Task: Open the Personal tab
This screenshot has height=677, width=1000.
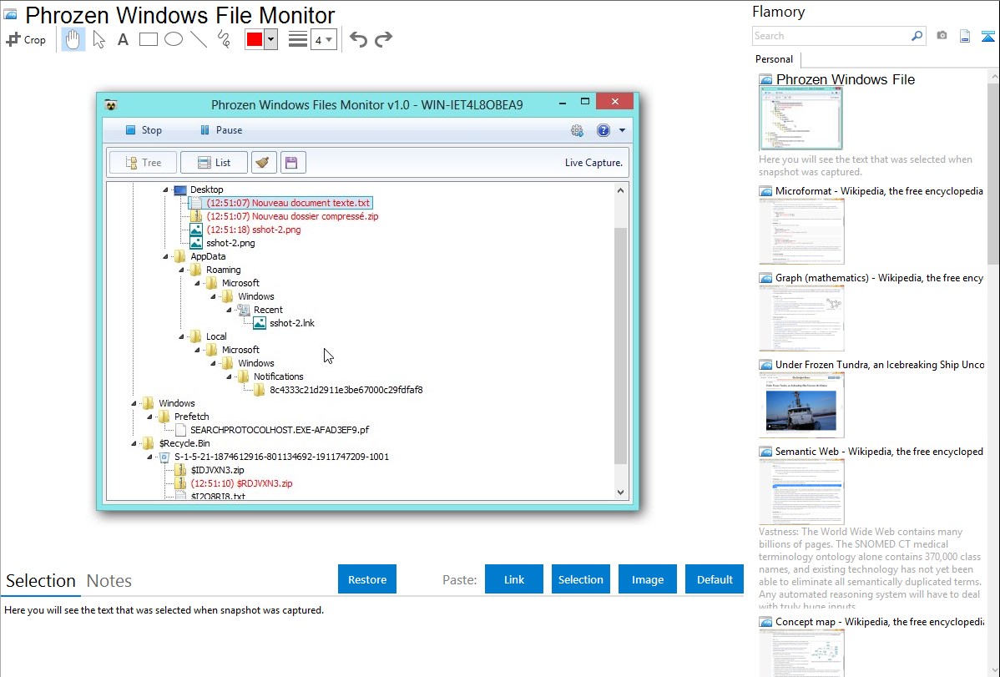Action: 774,59
